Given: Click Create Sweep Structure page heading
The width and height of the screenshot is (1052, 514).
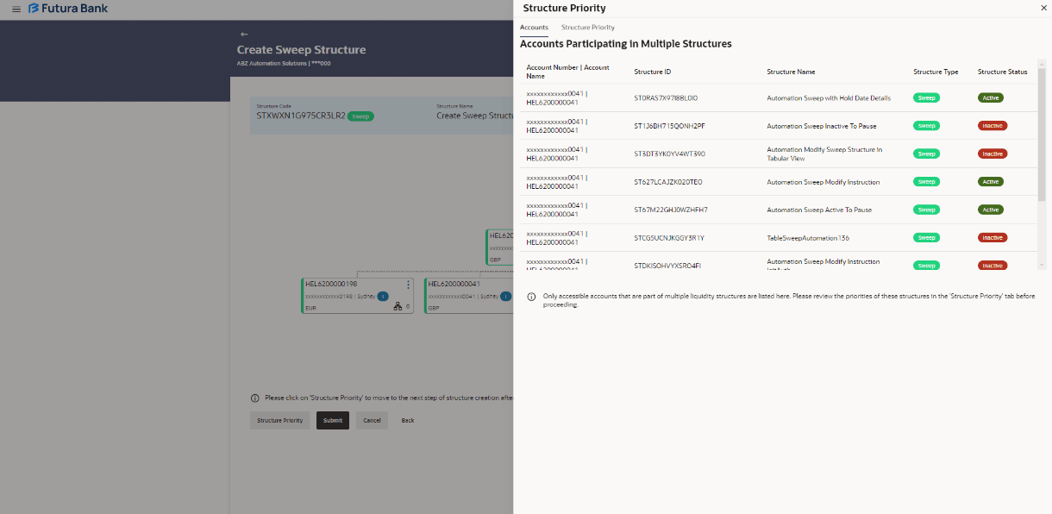Looking at the screenshot, I should click(301, 50).
